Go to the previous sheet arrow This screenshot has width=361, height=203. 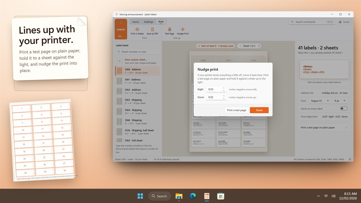point(240,46)
